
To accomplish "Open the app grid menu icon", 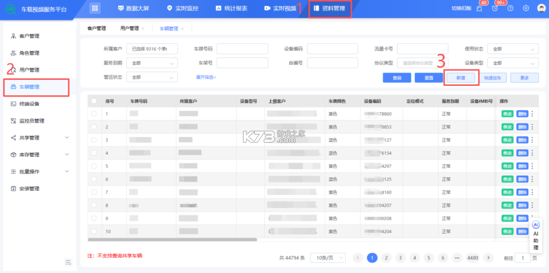I will [x=94, y=9].
